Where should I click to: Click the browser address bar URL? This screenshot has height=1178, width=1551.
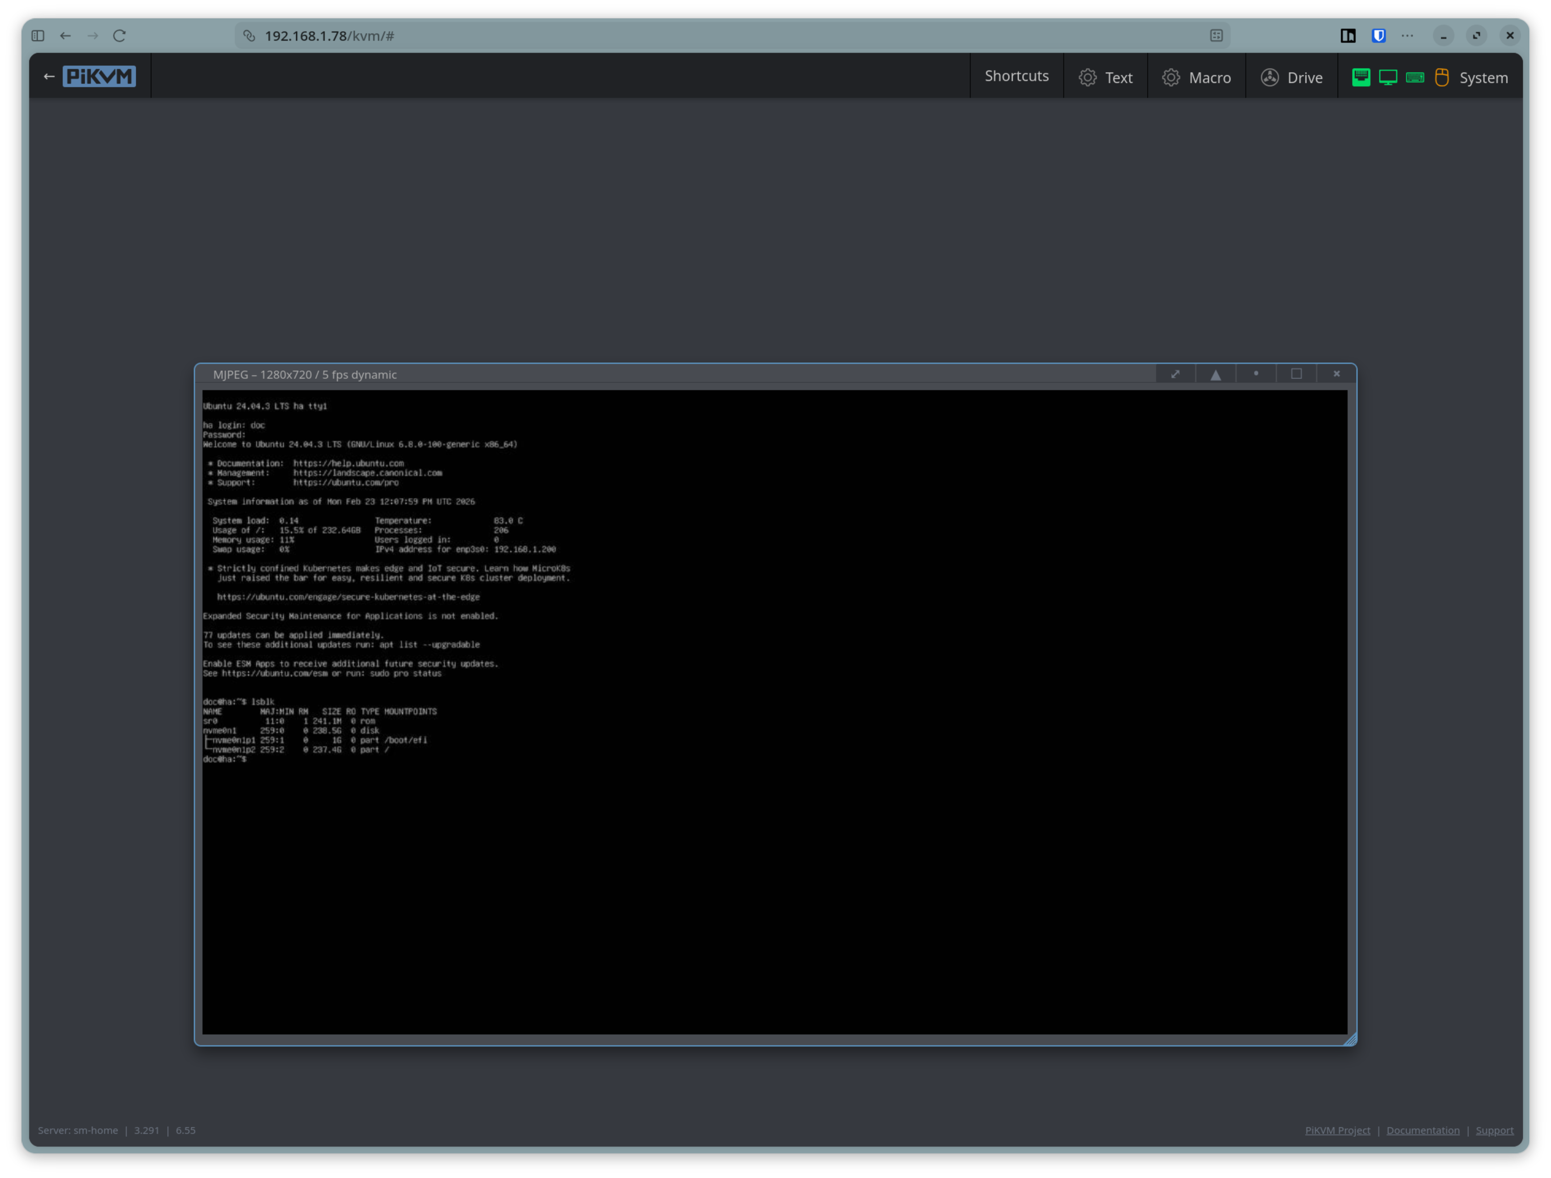330,36
